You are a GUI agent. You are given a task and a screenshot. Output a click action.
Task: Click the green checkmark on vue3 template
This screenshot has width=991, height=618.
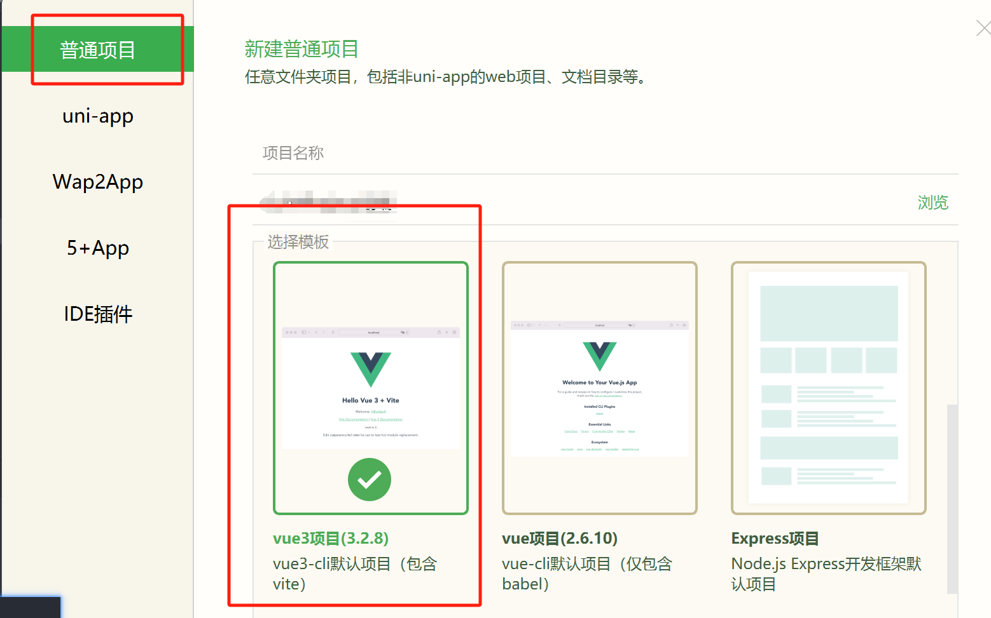[x=370, y=480]
